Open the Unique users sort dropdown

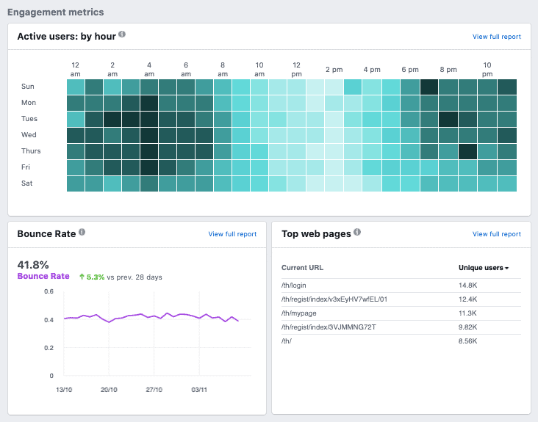pyautogui.click(x=484, y=268)
